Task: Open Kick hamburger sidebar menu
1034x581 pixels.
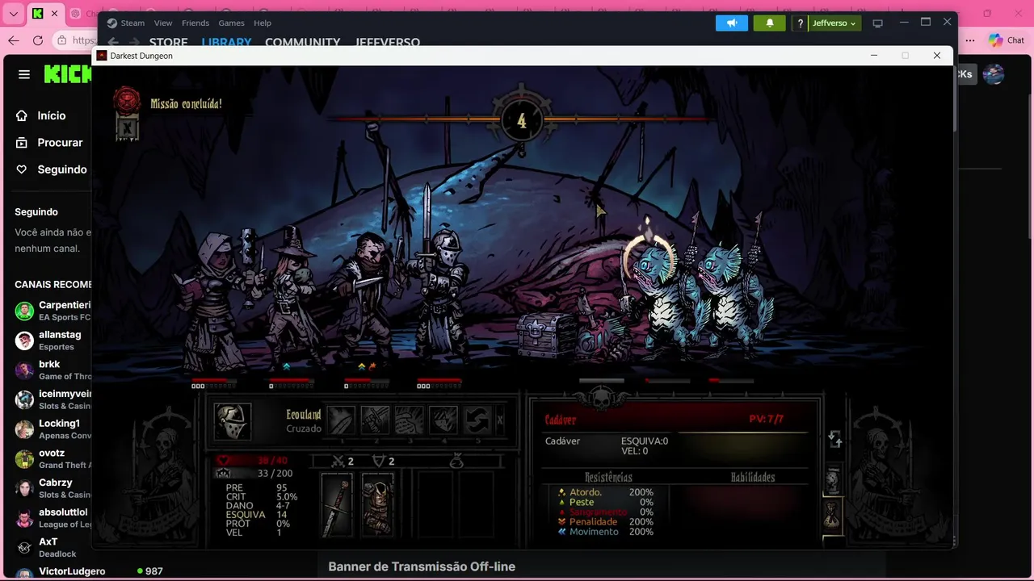Action: [24, 74]
